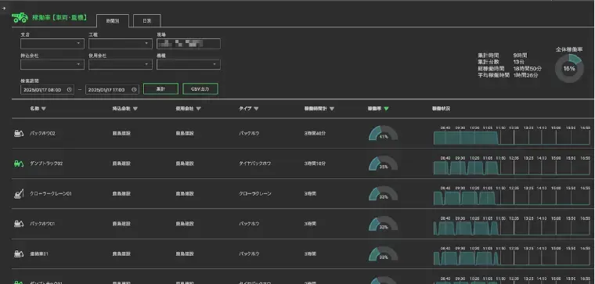Click the green 稼働率 sort arrow
The width and height of the screenshot is (595, 284).
pos(386,109)
